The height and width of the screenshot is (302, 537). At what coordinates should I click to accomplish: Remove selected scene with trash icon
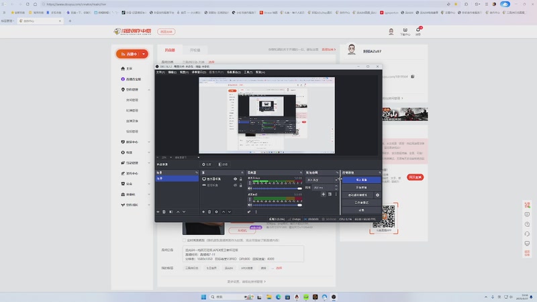(164, 212)
